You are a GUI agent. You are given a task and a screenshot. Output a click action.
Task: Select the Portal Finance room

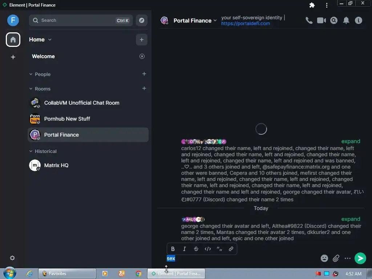pos(88,135)
